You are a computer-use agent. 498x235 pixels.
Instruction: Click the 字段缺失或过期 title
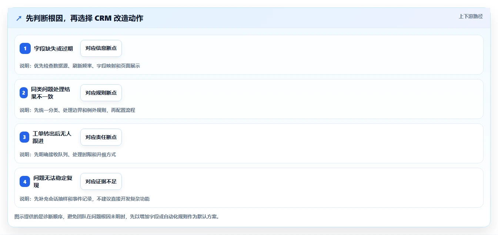coord(53,48)
